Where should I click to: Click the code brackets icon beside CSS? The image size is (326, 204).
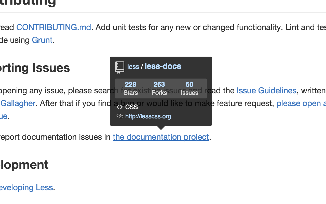(119, 107)
